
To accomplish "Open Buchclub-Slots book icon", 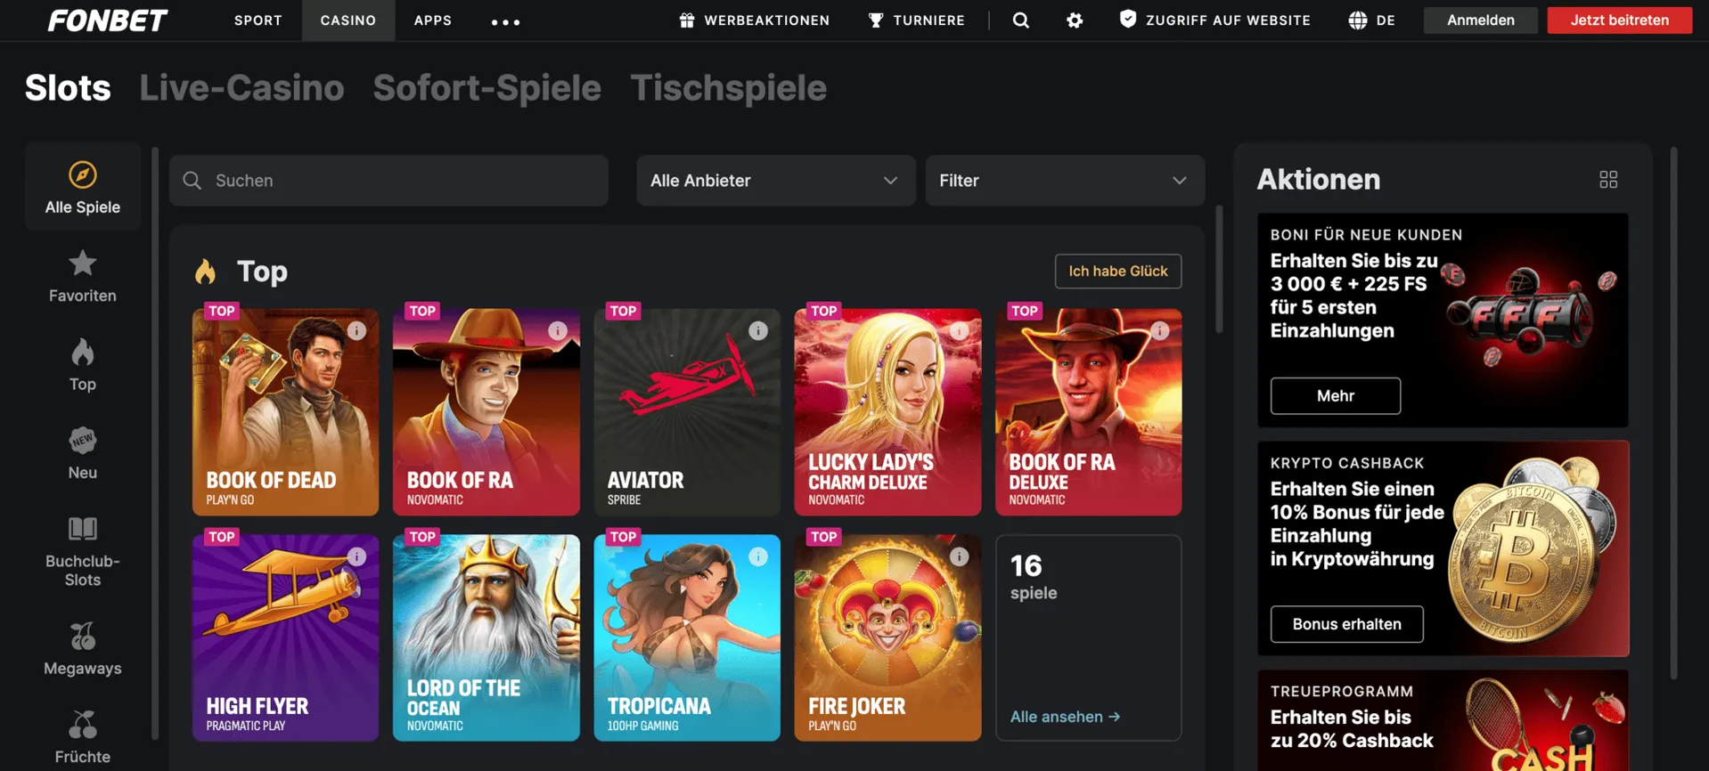I will pyautogui.click(x=83, y=529).
